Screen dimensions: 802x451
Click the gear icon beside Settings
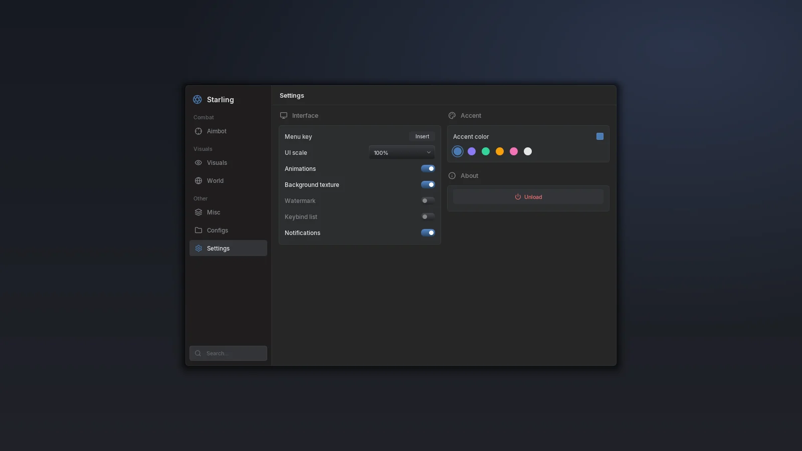198,249
